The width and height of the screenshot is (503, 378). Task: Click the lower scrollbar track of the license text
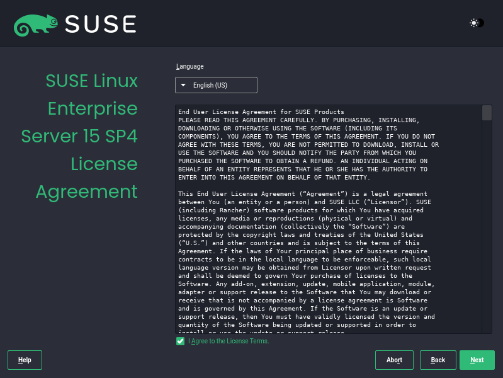pyautogui.click(x=487, y=227)
